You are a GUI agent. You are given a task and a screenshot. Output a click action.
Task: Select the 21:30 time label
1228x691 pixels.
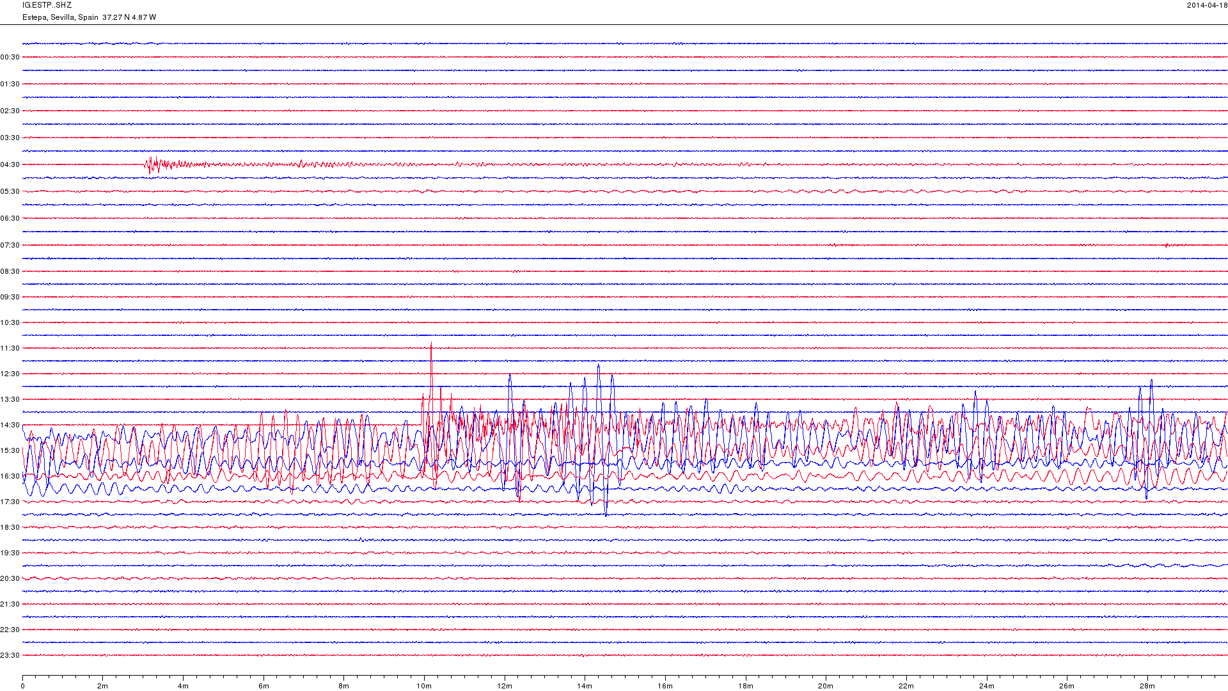click(10, 604)
